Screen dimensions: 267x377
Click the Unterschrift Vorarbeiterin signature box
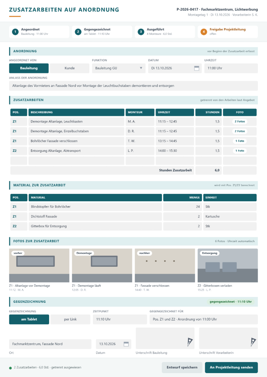[x=229, y=338]
